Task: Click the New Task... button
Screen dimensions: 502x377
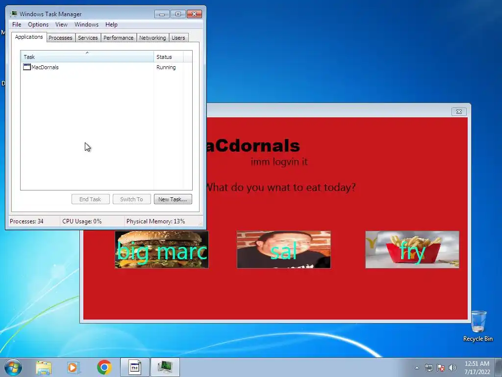Action: [x=173, y=199]
